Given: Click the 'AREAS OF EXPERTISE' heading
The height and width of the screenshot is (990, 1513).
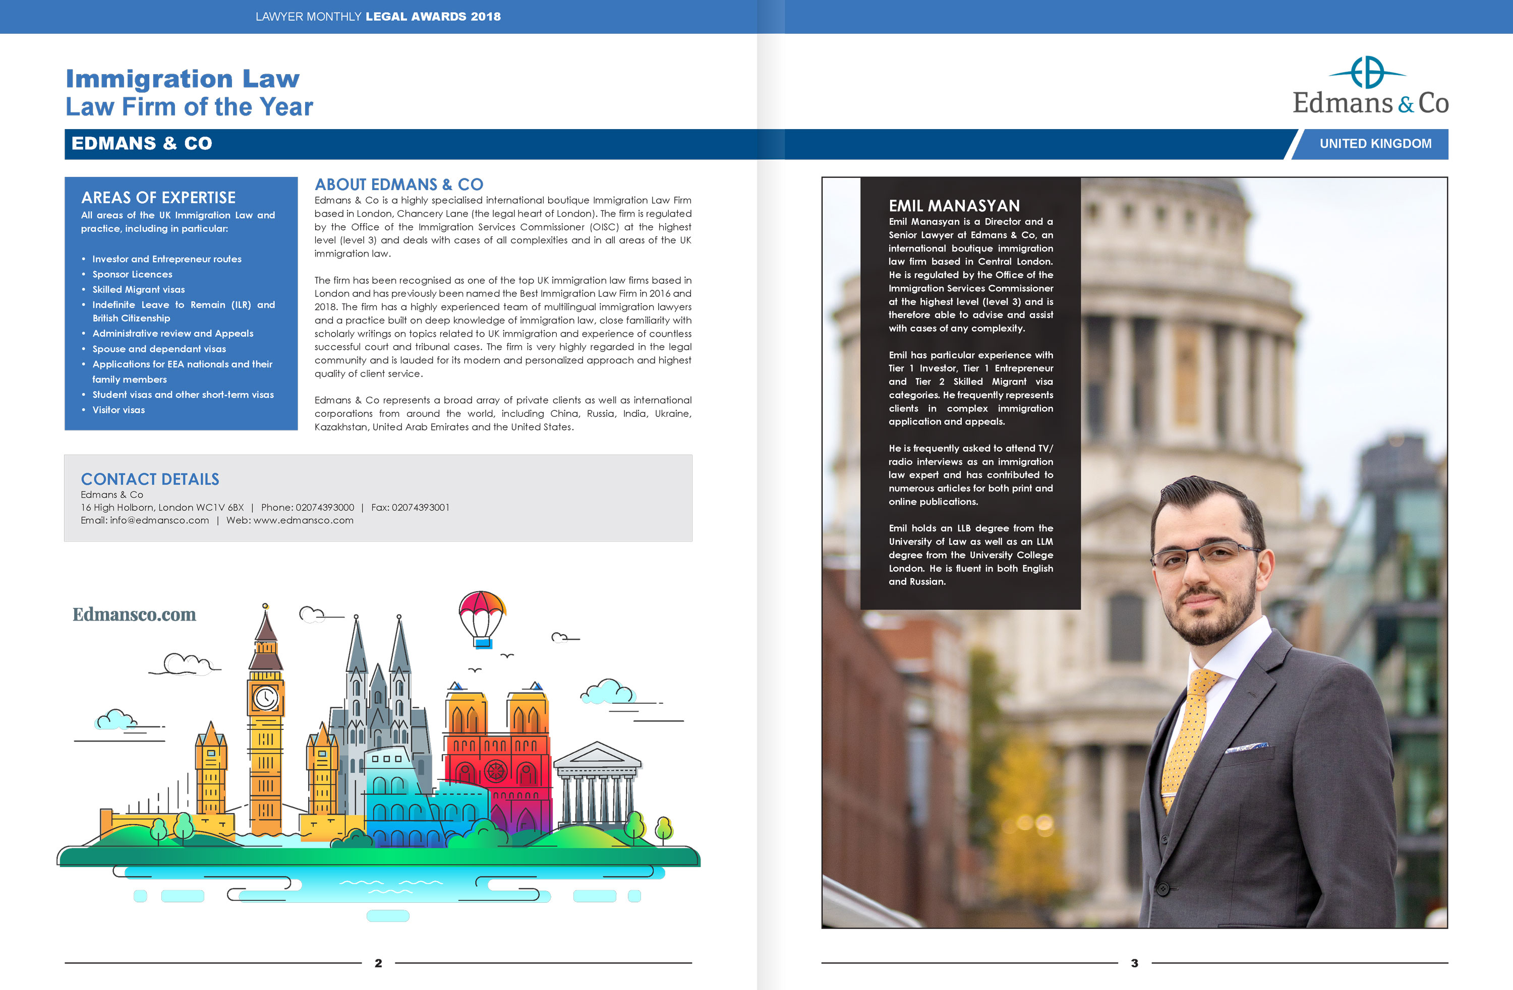Looking at the screenshot, I should 158,198.
